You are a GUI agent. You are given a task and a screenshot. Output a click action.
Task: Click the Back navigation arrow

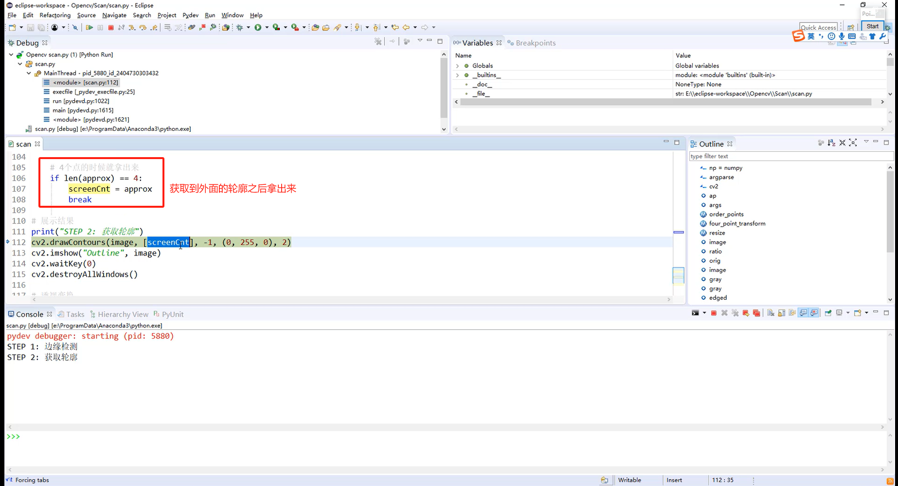pos(406,27)
